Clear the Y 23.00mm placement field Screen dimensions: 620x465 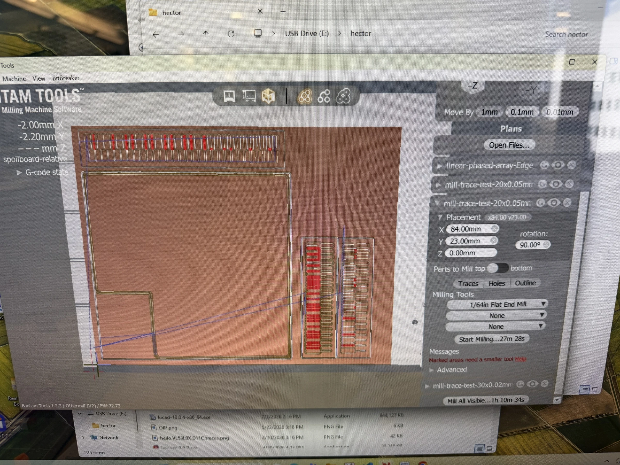click(494, 241)
